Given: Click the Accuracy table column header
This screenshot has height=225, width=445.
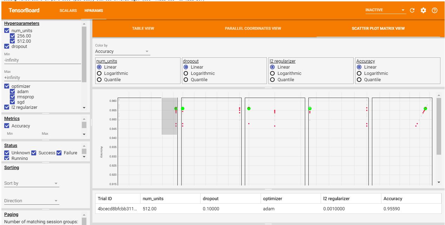Looking at the screenshot, I should pos(411,198).
